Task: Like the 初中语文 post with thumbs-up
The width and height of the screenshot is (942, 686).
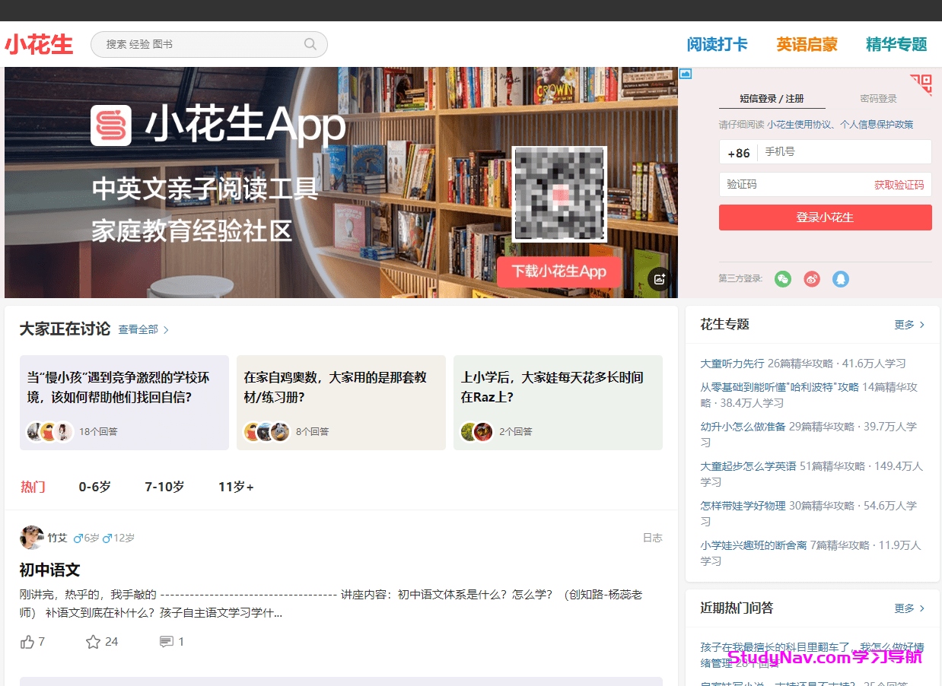Action: coord(28,642)
